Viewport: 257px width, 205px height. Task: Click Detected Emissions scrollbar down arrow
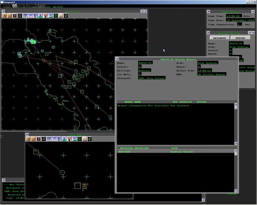(236, 191)
